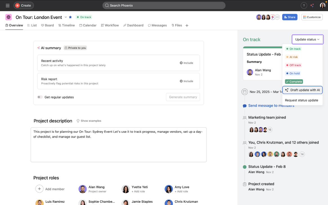Click the Share button
This screenshot has height=205, width=328.
pyautogui.click(x=290, y=17)
